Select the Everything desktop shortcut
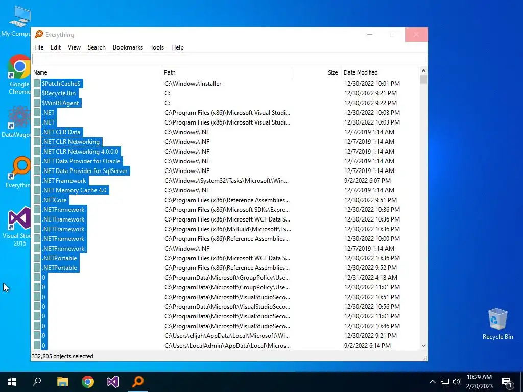The width and height of the screenshot is (523, 392). (x=18, y=172)
